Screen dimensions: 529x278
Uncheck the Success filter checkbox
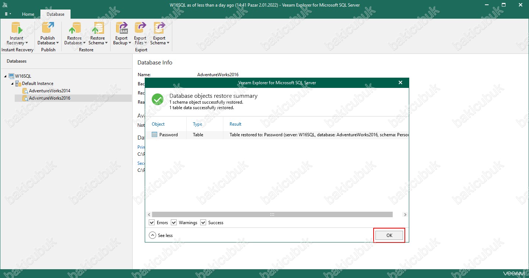(203, 223)
